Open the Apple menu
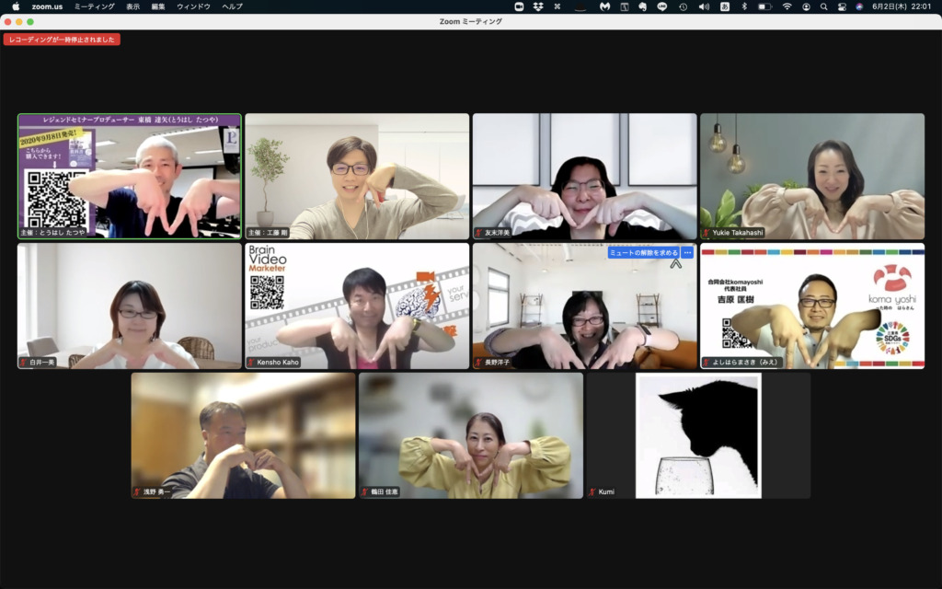This screenshot has width=942, height=589. tap(15, 6)
